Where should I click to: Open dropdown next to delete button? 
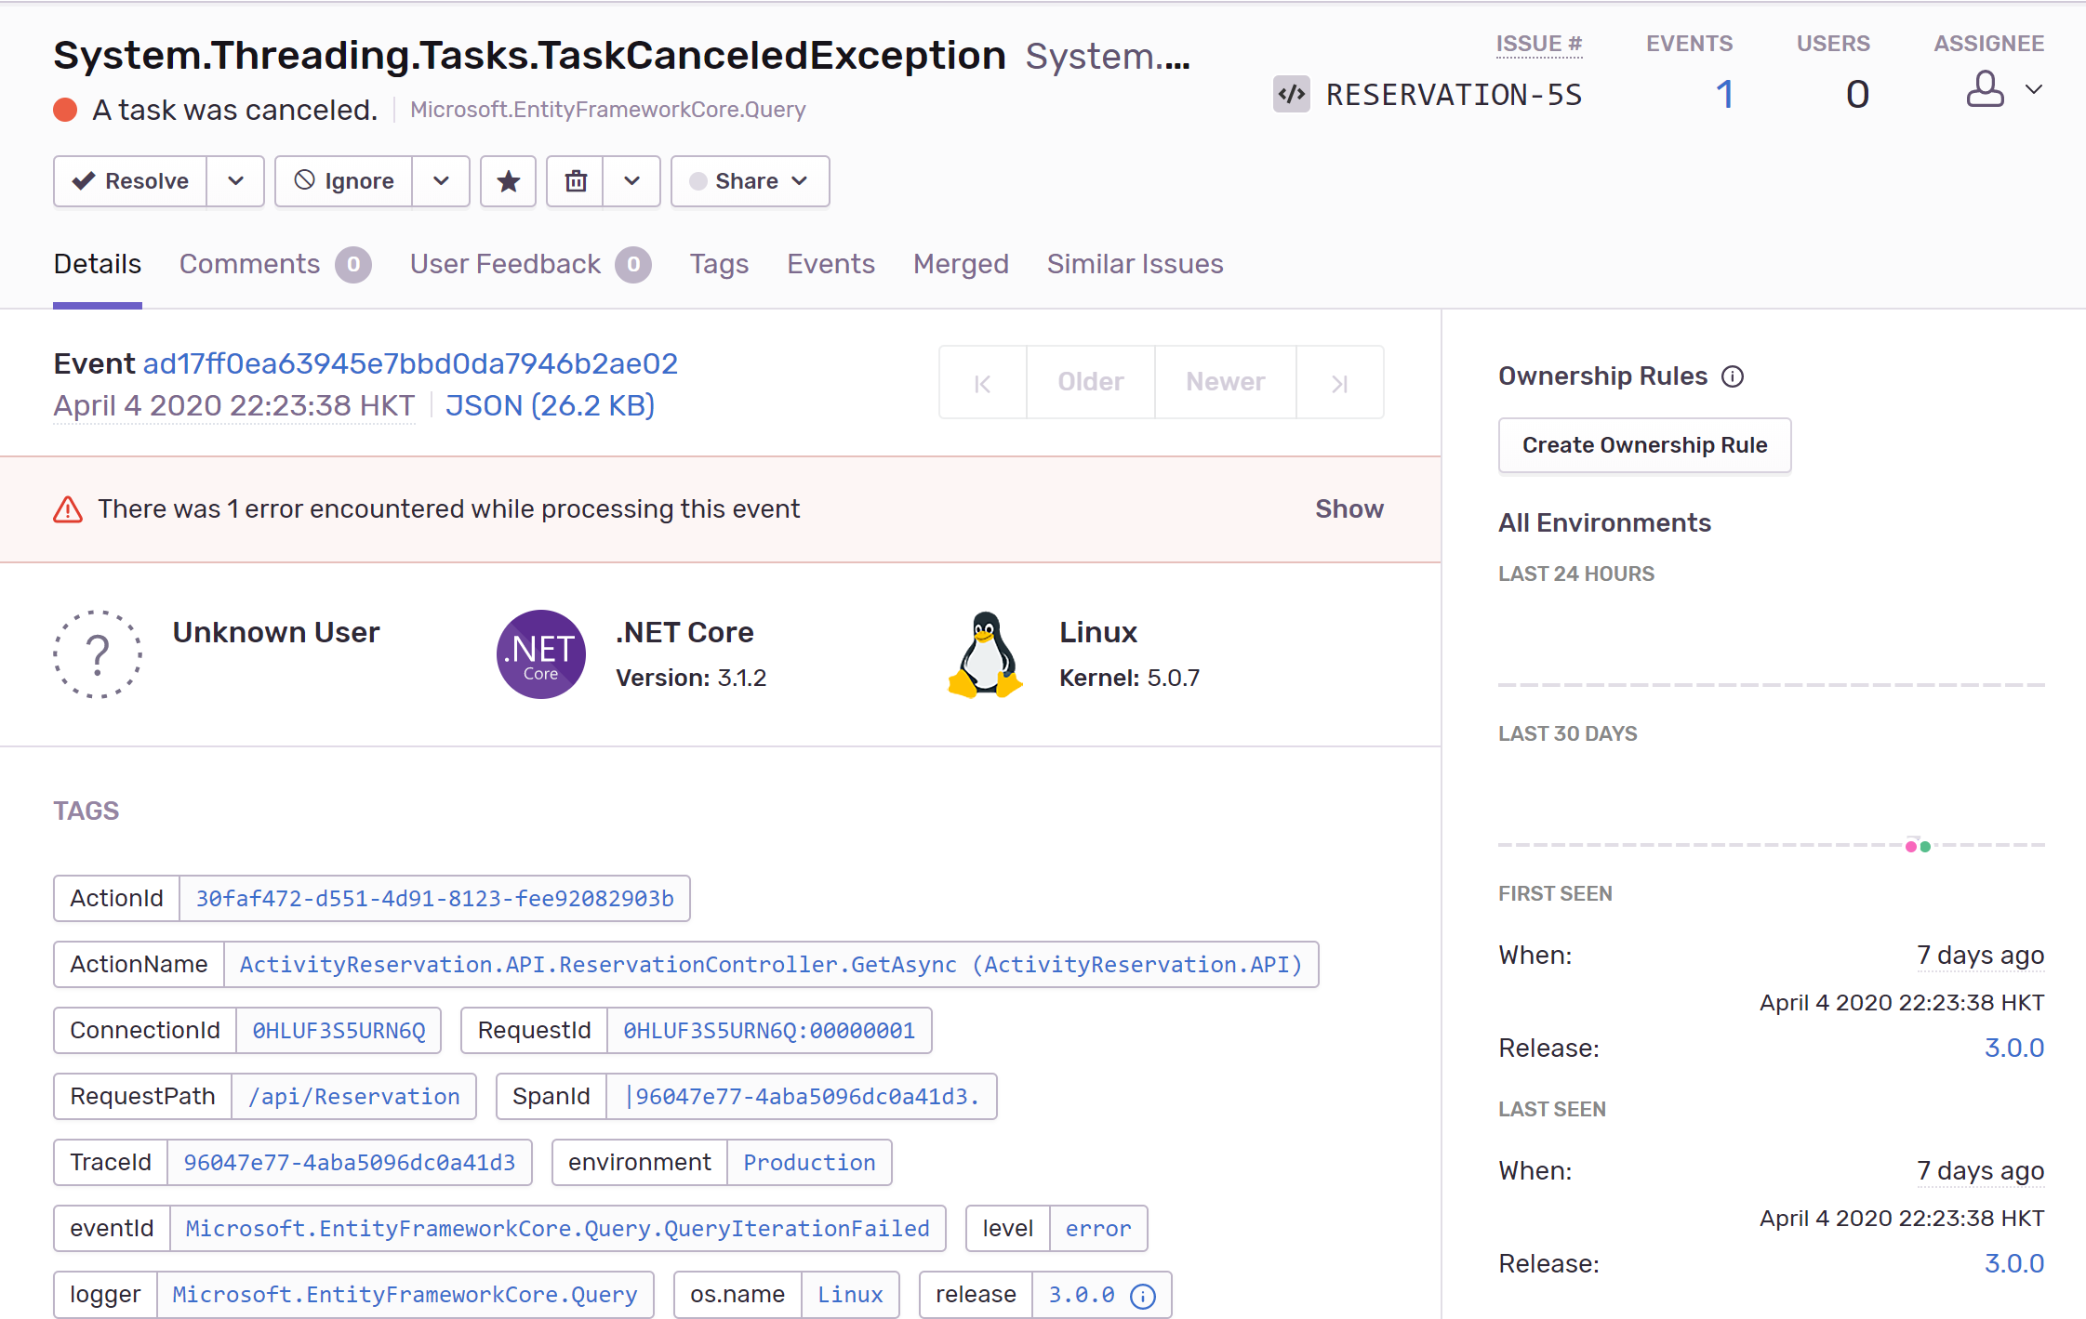[631, 181]
